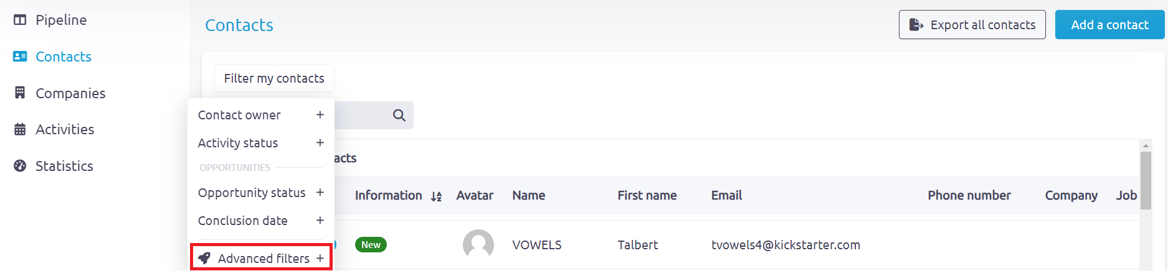Open the Filter my contacts dropdown
The height and width of the screenshot is (271, 1168).
[x=274, y=78]
